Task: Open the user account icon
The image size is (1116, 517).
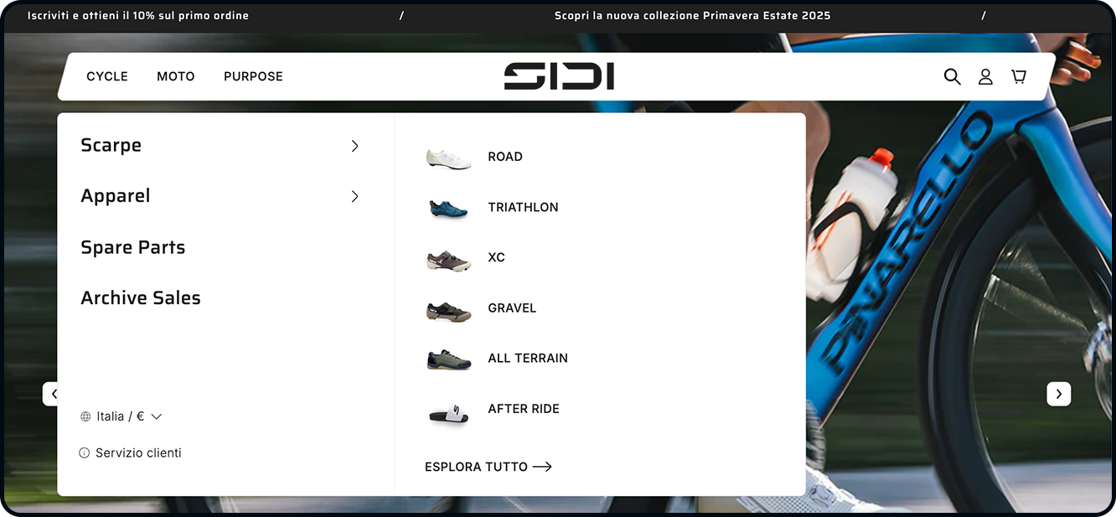Action: click(x=985, y=76)
